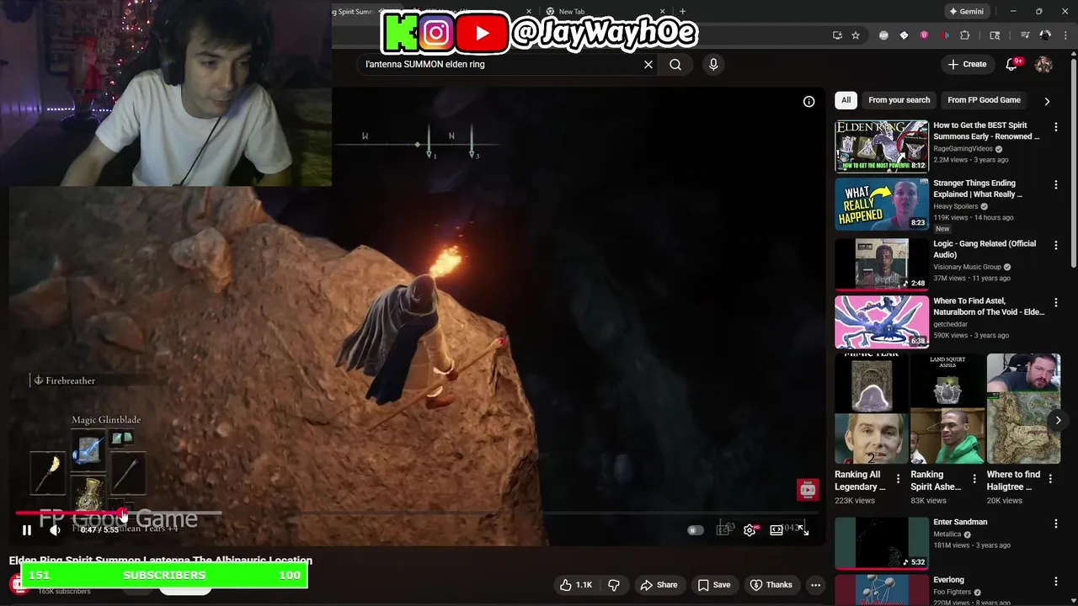Open the video quality settings gear
This screenshot has width=1078, height=606.
[x=750, y=530]
